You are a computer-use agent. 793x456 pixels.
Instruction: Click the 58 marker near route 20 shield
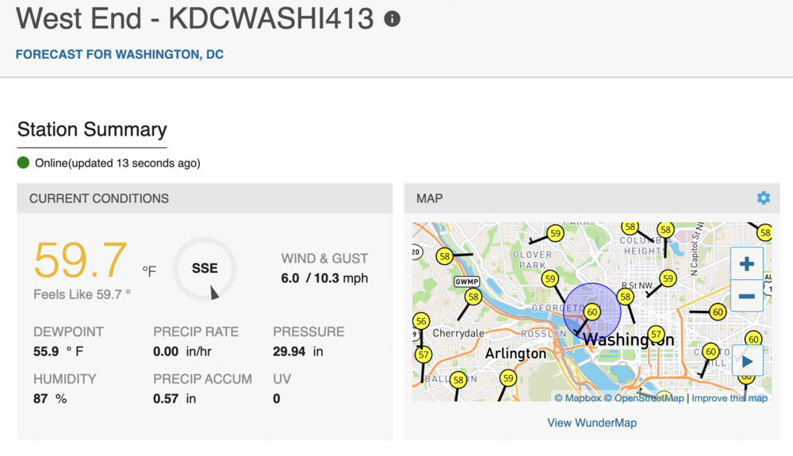pos(444,256)
